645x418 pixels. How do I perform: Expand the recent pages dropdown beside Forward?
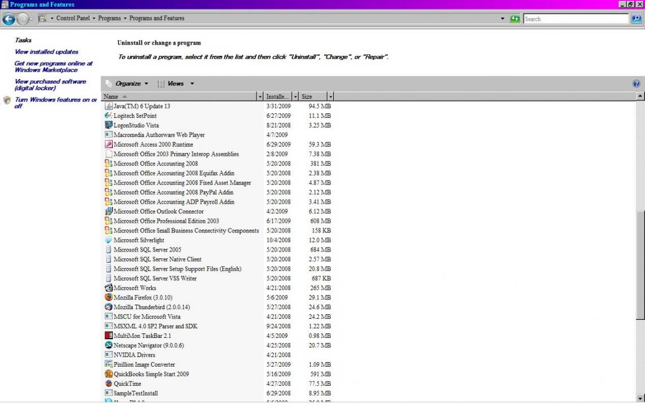coord(32,19)
